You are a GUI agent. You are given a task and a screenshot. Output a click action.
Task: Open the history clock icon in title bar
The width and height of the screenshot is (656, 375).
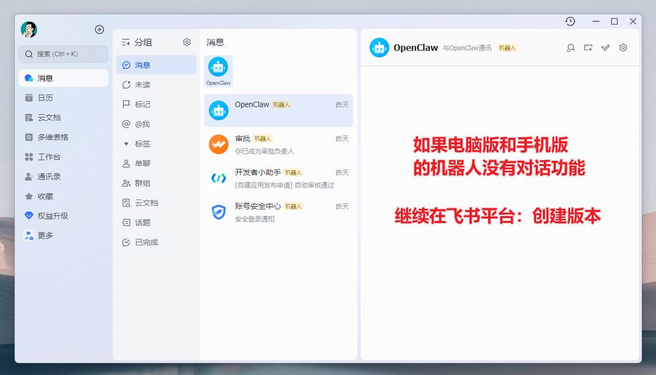[570, 21]
